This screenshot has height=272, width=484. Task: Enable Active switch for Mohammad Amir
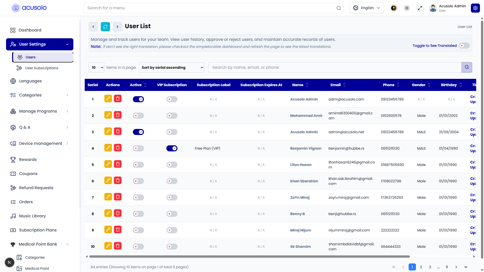pyautogui.click(x=138, y=116)
